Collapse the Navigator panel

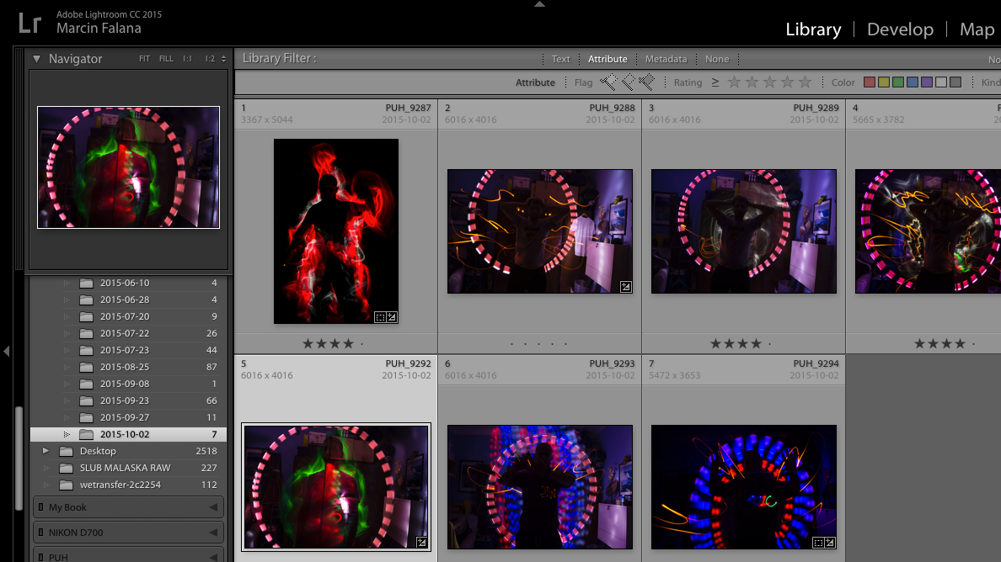click(x=35, y=58)
